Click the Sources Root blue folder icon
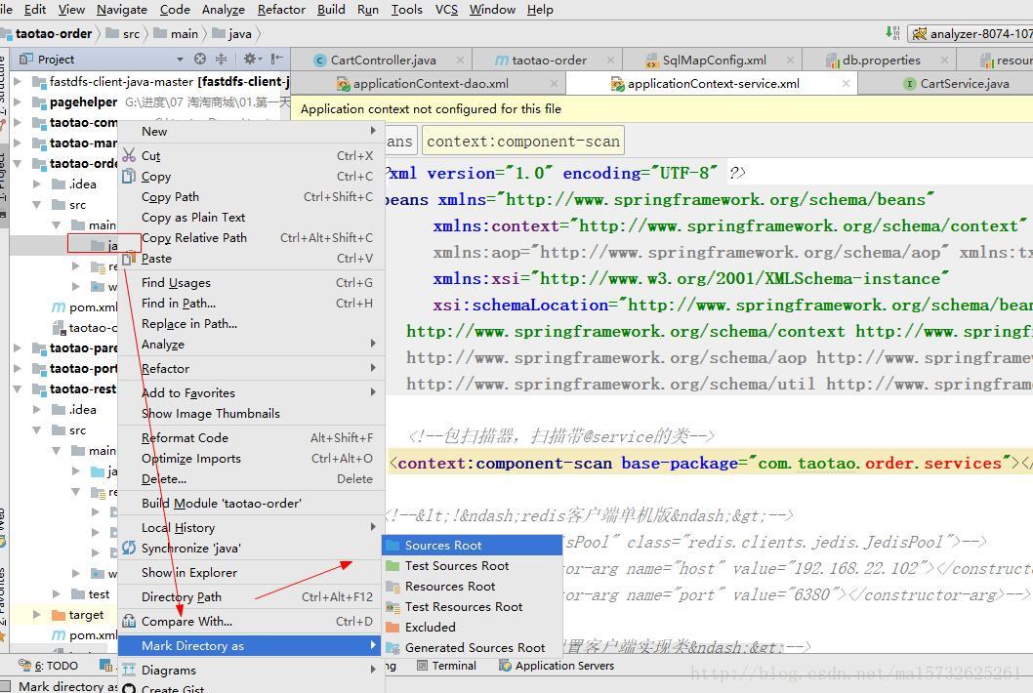 point(393,545)
